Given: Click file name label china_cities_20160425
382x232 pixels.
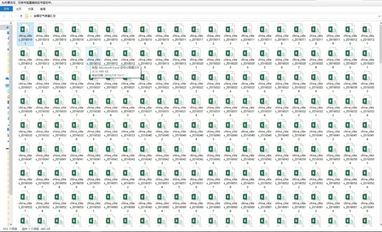Looking at the screenshot, I should pos(196,159).
